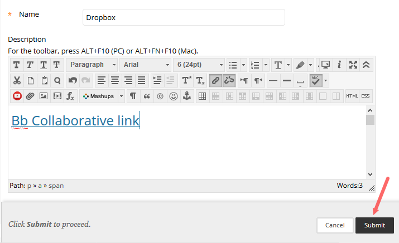The height and width of the screenshot is (243, 399).
Task: Open the CSS editor
Action: (x=366, y=96)
